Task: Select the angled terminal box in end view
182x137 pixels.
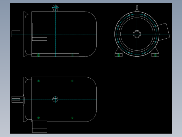Action: coord(164,32)
